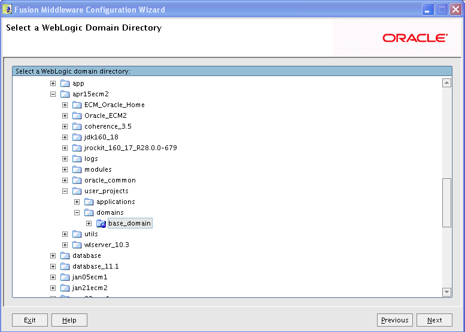Viewport: 465px width, 332px height.
Task: Click the apr15ecm2 folder icon
Action: pos(65,95)
